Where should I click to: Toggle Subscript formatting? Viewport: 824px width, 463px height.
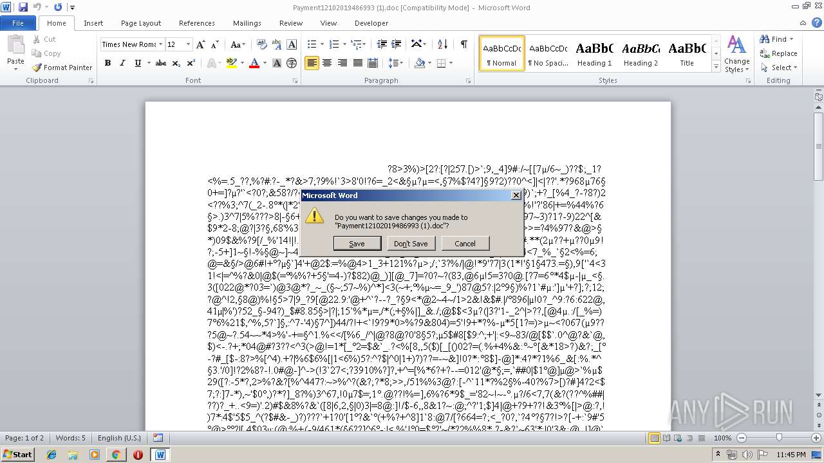[x=176, y=63]
